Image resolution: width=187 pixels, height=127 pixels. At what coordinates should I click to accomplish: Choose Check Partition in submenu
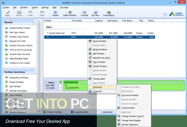(x=134, y=108)
